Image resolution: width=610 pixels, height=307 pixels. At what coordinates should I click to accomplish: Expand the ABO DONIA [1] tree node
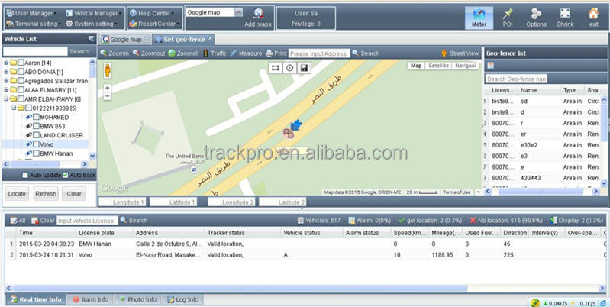point(6,72)
